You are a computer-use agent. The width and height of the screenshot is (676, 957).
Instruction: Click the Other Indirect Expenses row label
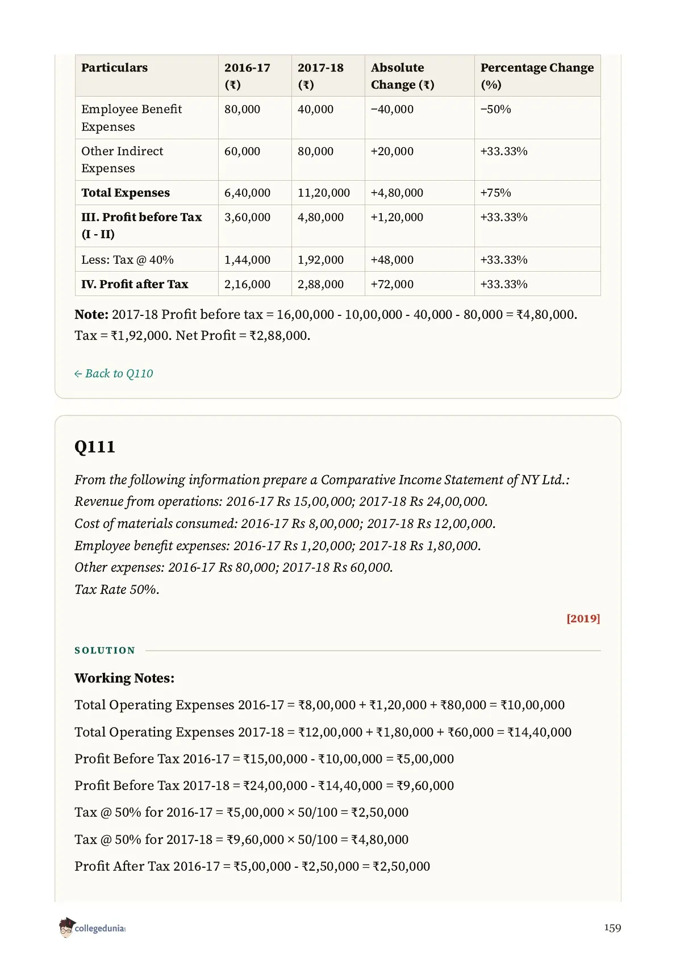(122, 160)
